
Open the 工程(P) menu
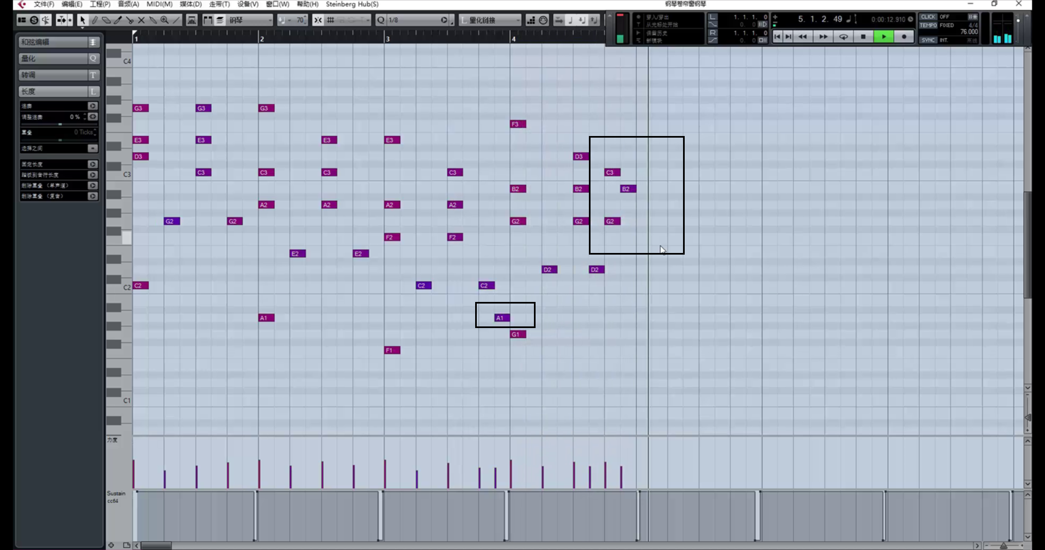coord(100,4)
